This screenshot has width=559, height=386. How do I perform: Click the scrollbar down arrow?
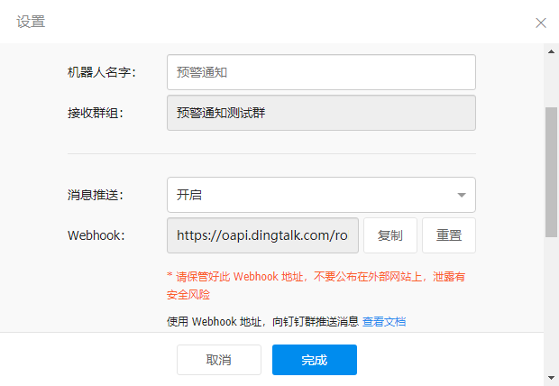(551, 378)
